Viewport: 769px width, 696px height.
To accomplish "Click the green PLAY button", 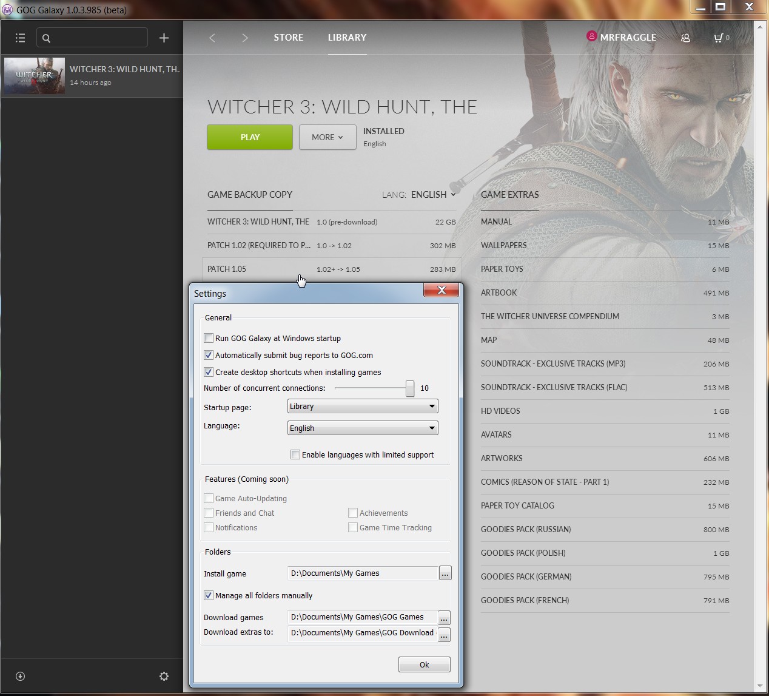I will coord(250,137).
